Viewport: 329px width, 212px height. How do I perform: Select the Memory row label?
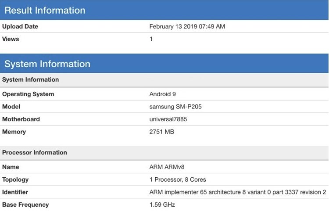14,132
